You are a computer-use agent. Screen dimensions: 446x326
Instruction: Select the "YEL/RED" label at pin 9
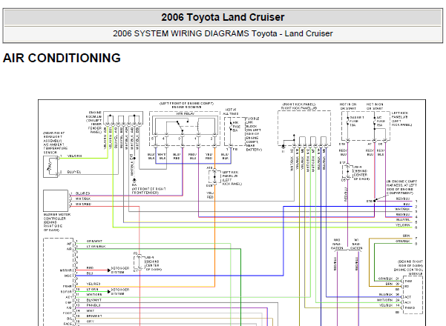94,284
